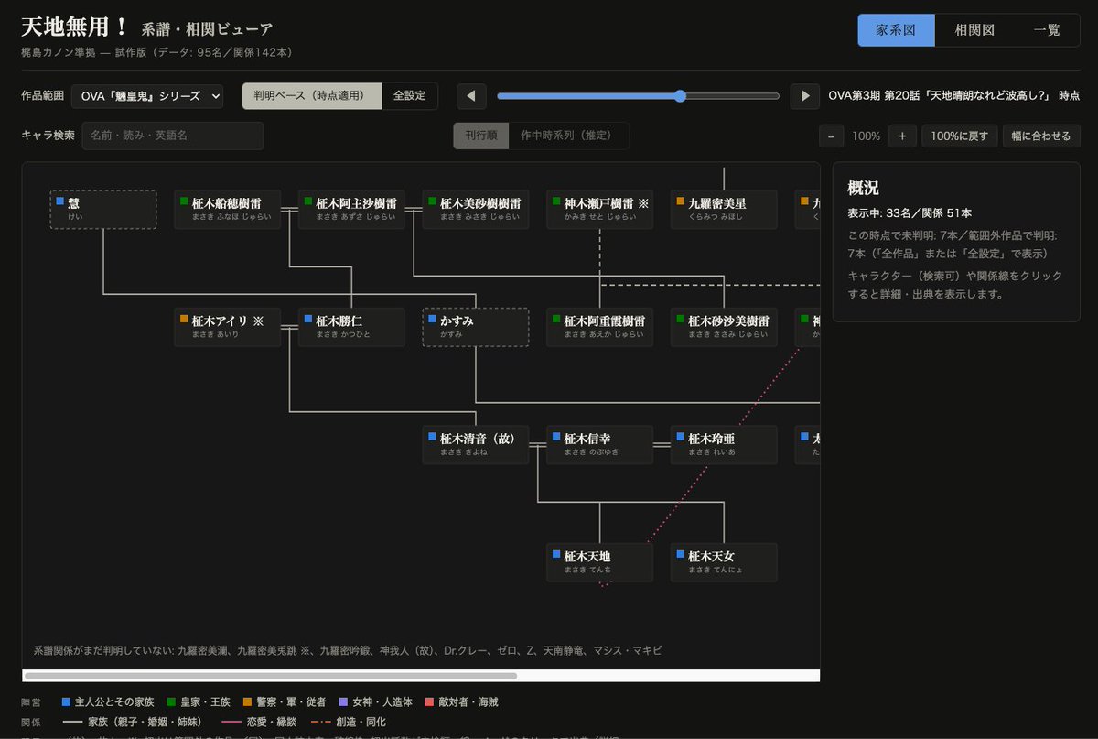
Task: Select the 柾木船穂樹雷 node
Action: (x=228, y=210)
